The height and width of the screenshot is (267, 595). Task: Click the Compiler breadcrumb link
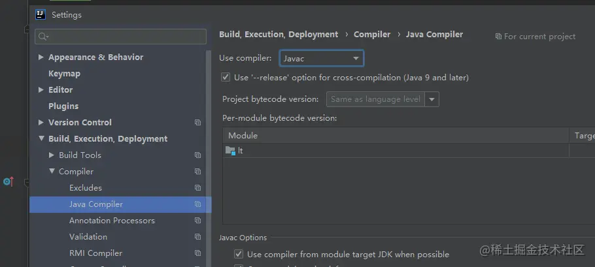click(372, 35)
